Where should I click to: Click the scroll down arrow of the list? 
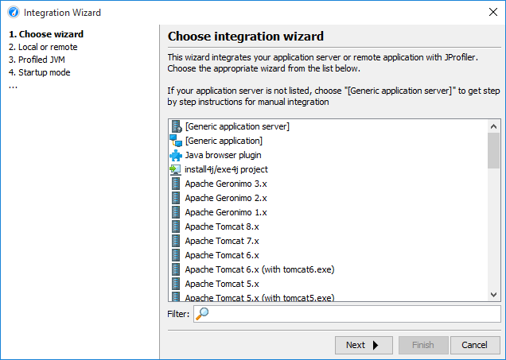point(493,295)
